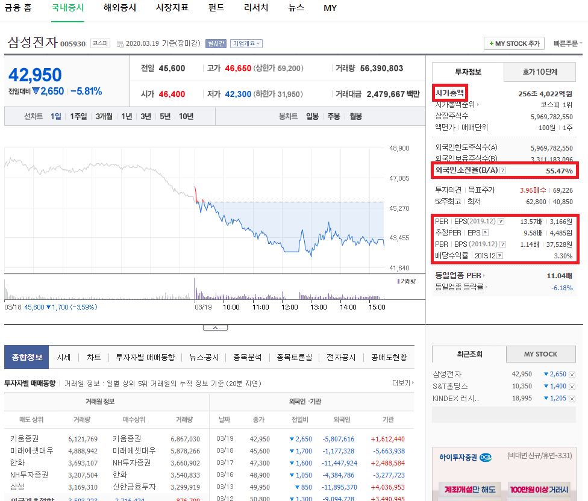Image resolution: width=588 pixels, height=501 pixels.
Task: Open 해외증시 menu
Action: 120,8
